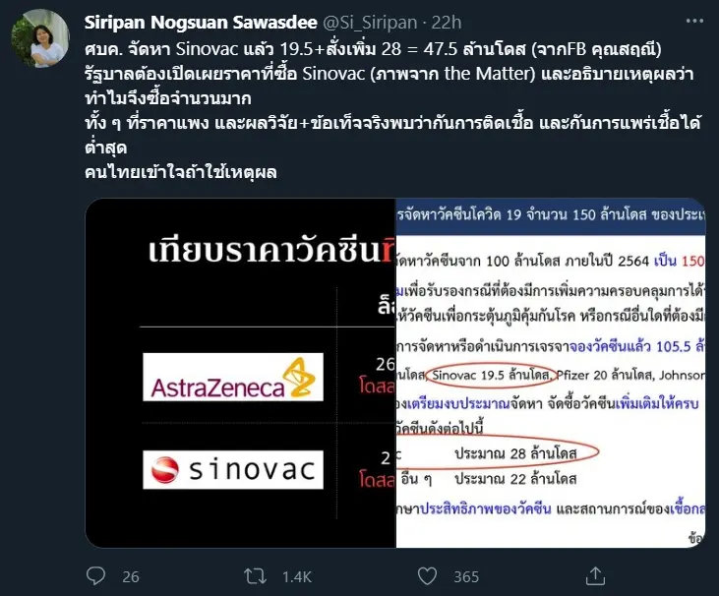Viewport: 719px width, 596px height.
Task: Open the reply speech bubble icon
Action: point(95,575)
